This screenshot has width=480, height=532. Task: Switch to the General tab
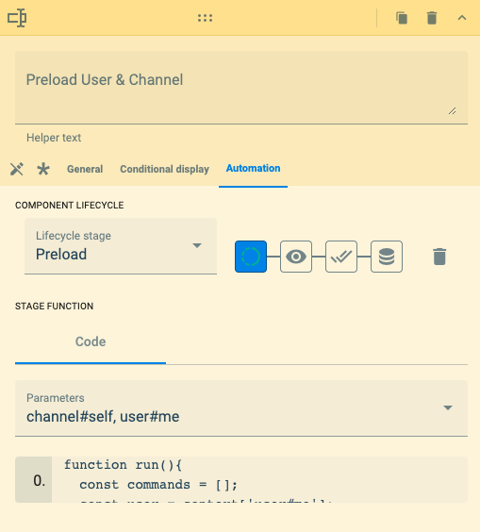coord(85,169)
